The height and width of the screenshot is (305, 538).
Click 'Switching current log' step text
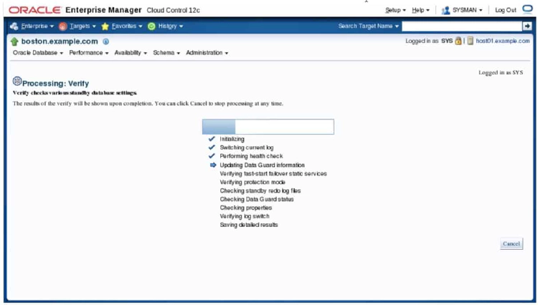[246, 147]
